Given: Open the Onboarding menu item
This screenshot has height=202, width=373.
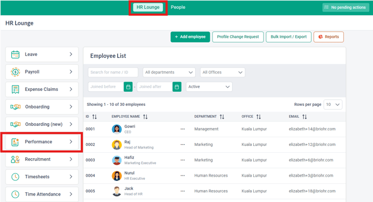Looking at the screenshot, I should 42,107.
